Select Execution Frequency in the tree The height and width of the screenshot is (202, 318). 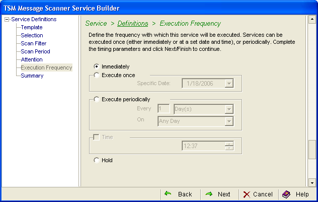coord(46,68)
